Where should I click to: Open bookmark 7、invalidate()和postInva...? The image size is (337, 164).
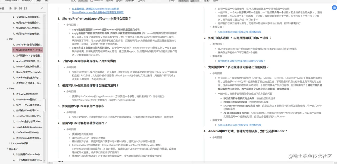[x=27, y=127]
